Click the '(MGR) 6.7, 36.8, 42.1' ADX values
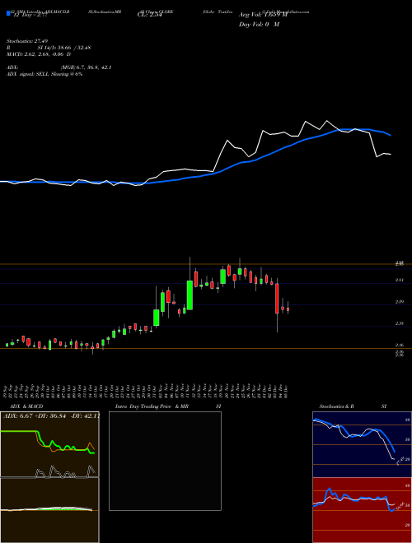 click(86, 67)
